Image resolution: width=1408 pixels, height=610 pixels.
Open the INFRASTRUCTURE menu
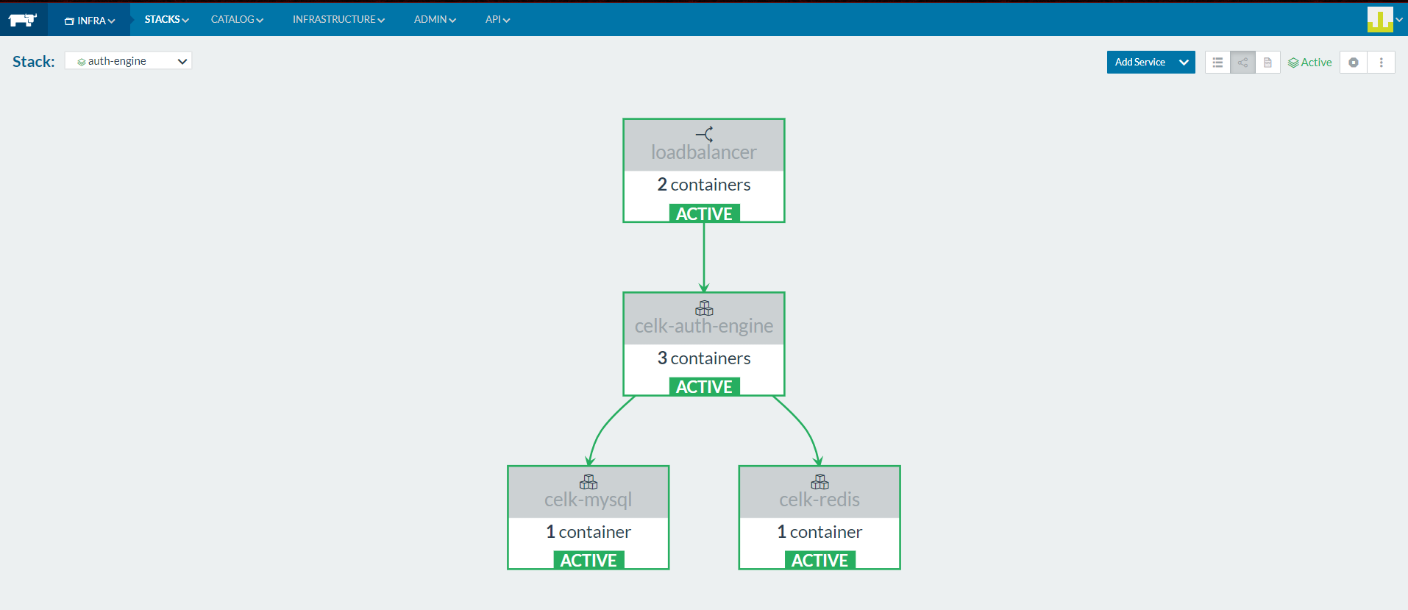point(338,19)
